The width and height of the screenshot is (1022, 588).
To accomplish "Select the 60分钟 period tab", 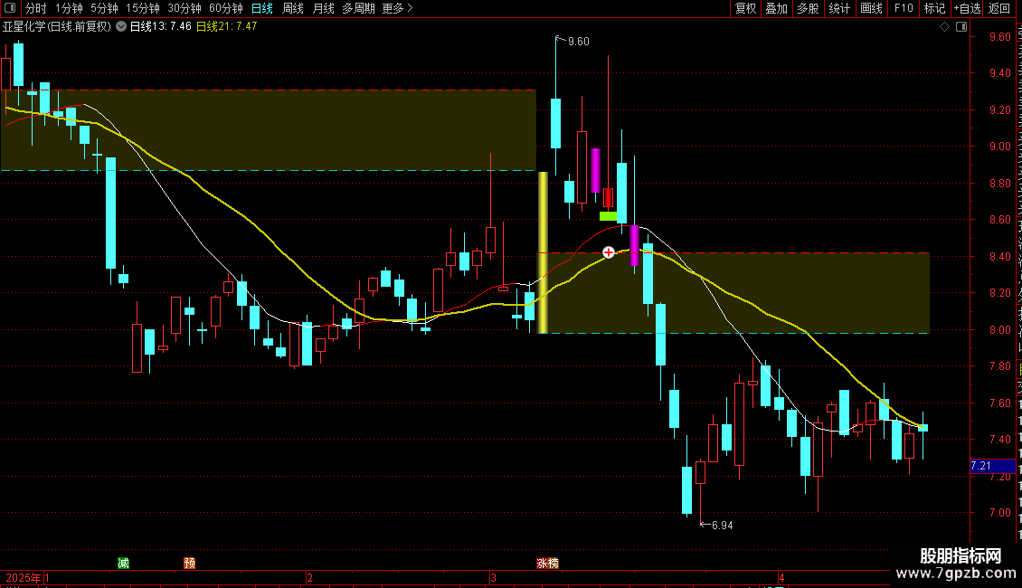I will coord(226,8).
